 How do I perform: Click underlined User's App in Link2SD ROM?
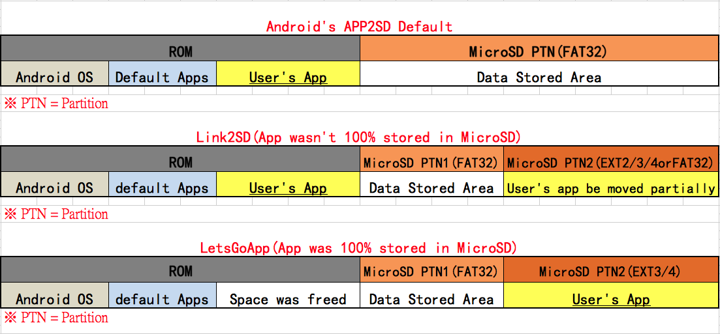click(x=288, y=188)
